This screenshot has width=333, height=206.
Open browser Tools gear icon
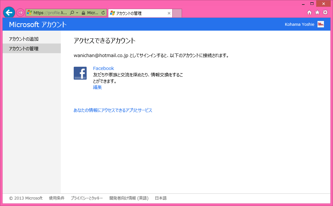[x=325, y=12]
